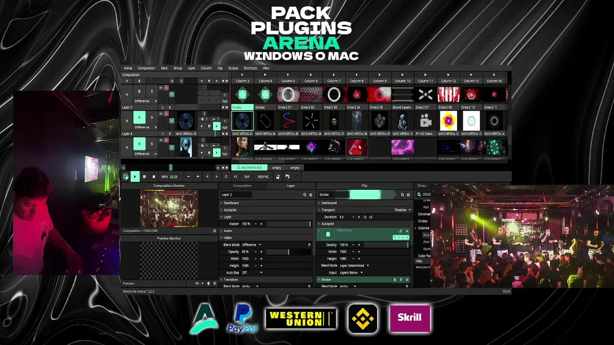Click search icon in Strobe clip panel
Viewport: 614px width, 345px height.
click(x=402, y=195)
